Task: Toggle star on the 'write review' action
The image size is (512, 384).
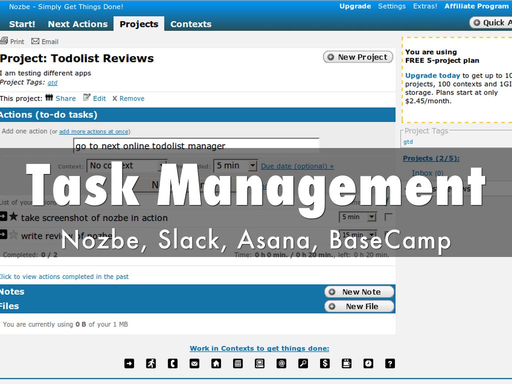Action: tap(13, 235)
